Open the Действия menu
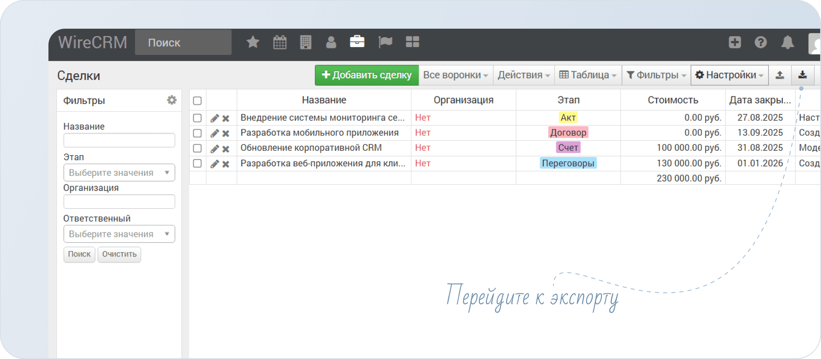This screenshot has width=821, height=359. (523, 75)
